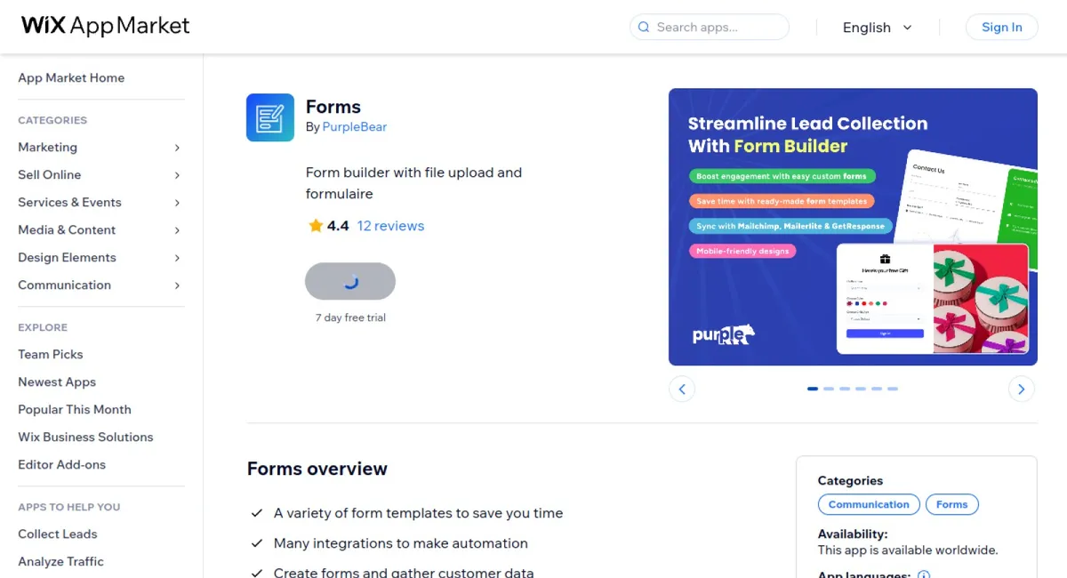This screenshot has width=1067, height=578.
Task: Open Collect Leads apps
Action: [58, 534]
